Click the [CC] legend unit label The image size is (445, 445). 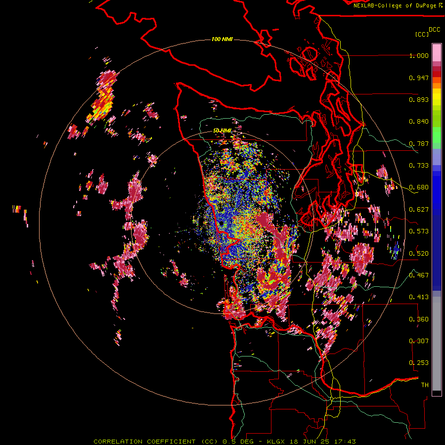(422, 34)
